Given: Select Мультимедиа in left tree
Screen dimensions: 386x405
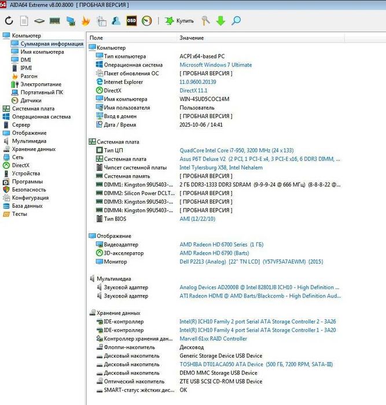Looking at the screenshot, I should 29,141.
